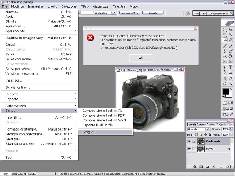Image resolution: width=235 pixels, height=176 pixels.
Task: Select the Pen tool
Action: coord(225,72)
